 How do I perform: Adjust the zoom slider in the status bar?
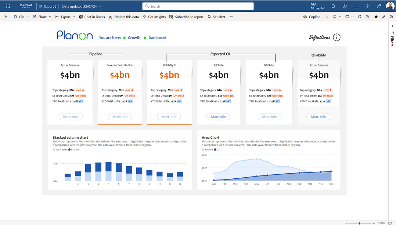coord(360,222)
